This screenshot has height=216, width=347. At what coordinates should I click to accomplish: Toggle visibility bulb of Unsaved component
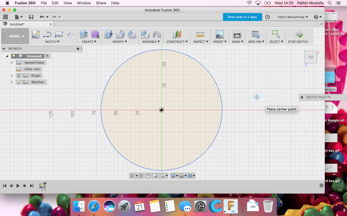14,56
